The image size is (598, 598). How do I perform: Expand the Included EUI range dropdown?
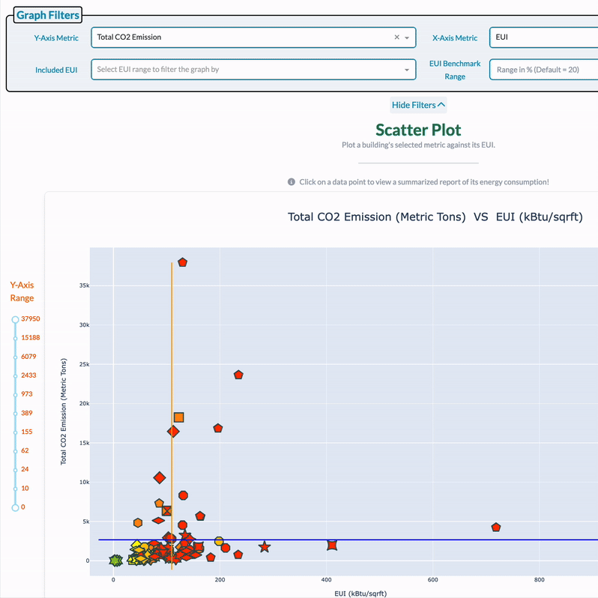pos(407,70)
